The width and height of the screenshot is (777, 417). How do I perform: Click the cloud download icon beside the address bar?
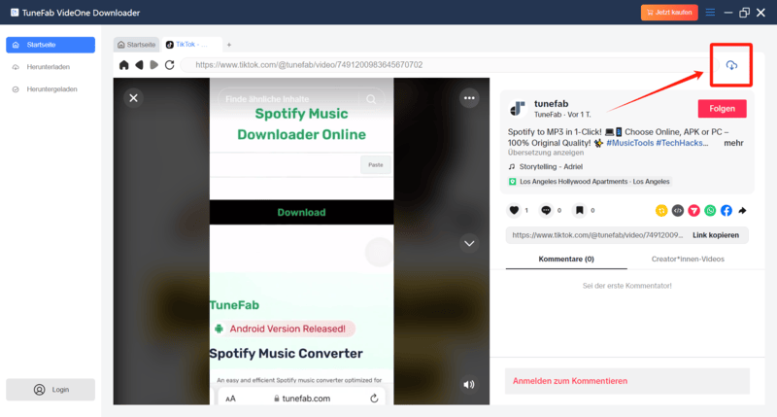coord(731,65)
